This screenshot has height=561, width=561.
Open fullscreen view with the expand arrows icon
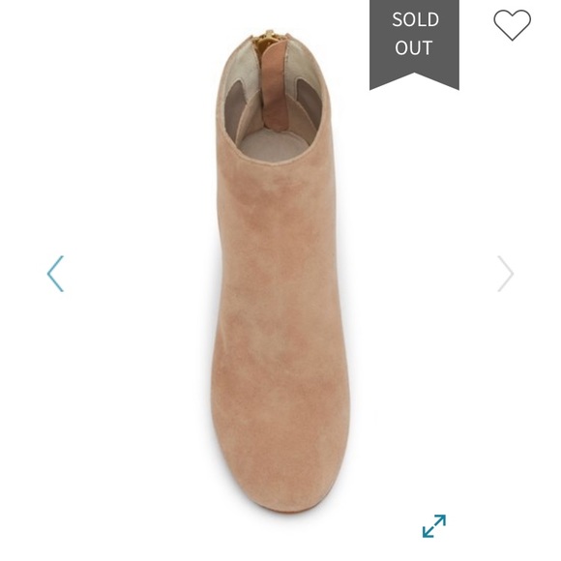point(434,526)
